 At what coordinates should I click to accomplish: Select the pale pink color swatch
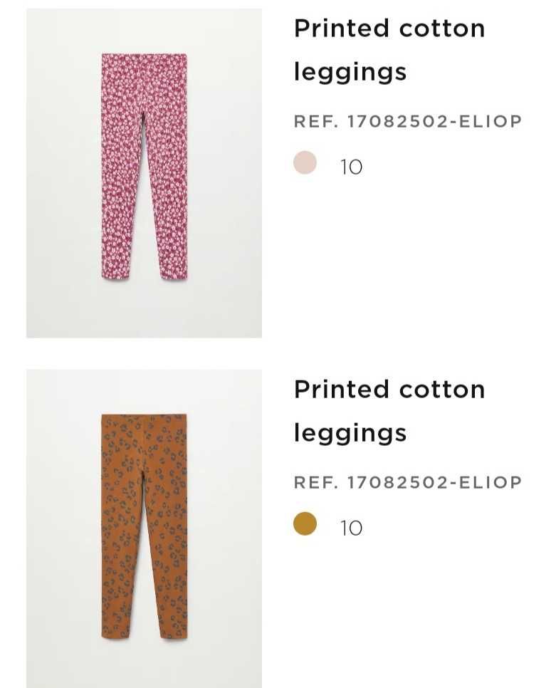coord(305,162)
